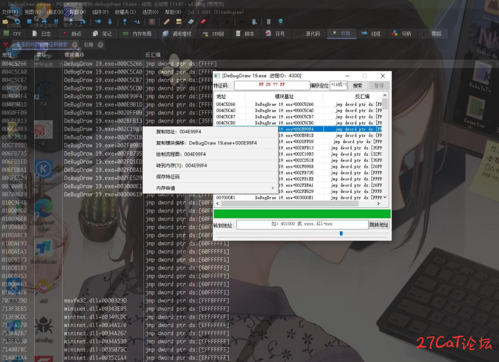Image resolution: width=499 pixels, height=362 pixels.
Task: Click the yellow comments toolbar icon
Action: [x=178, y=21]
